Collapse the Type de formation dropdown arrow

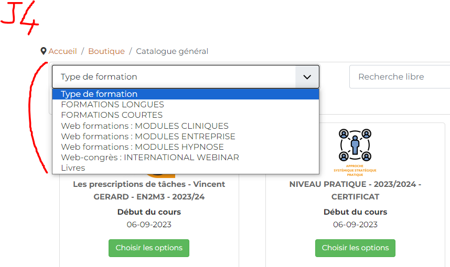point(307,77)
